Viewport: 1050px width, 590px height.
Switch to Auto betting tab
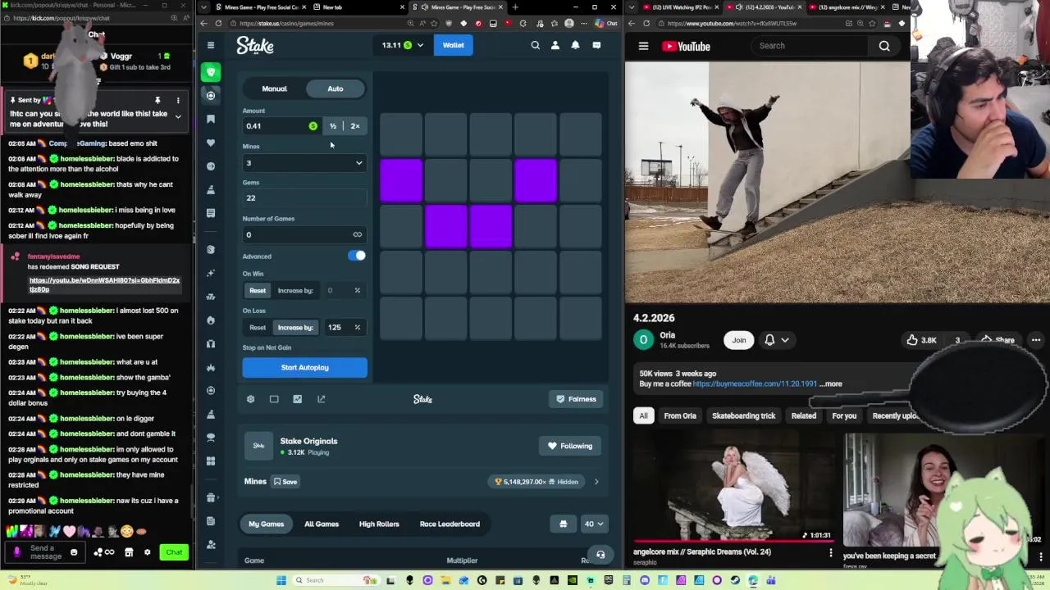click(336, 88)
